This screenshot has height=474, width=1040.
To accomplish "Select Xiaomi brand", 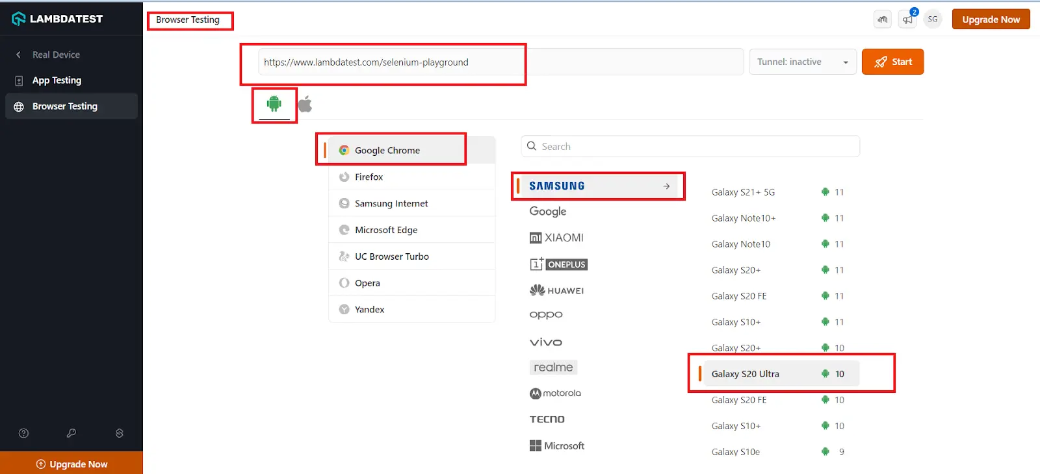I will (x=556, y=238).
